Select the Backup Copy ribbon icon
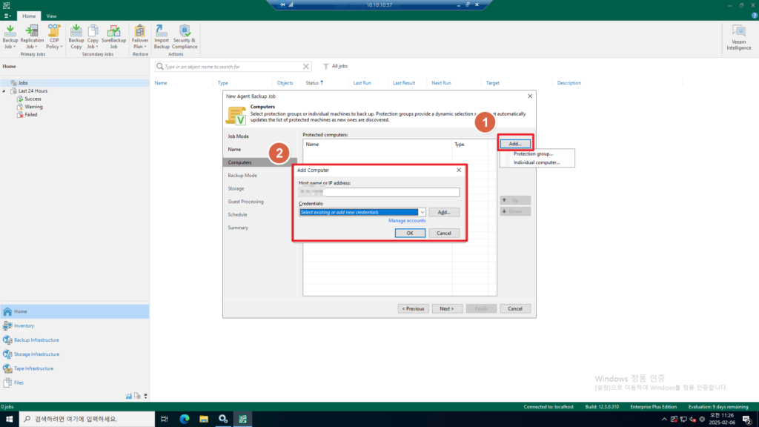 click(x=76, y=37)
